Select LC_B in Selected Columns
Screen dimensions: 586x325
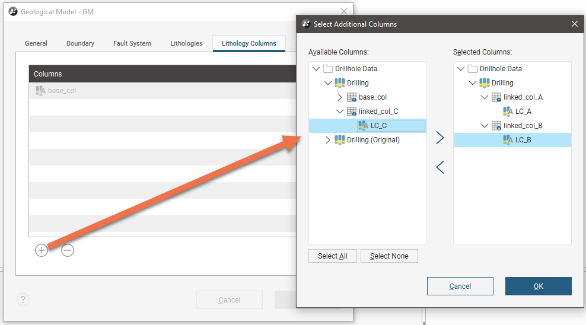pos(523,140)
